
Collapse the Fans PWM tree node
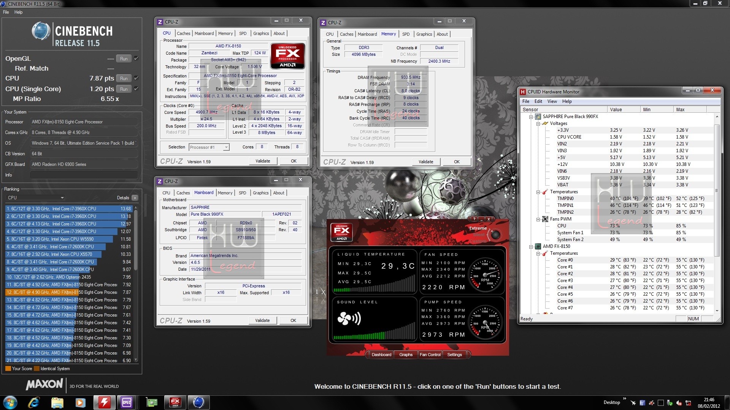[x=538, y=219]
